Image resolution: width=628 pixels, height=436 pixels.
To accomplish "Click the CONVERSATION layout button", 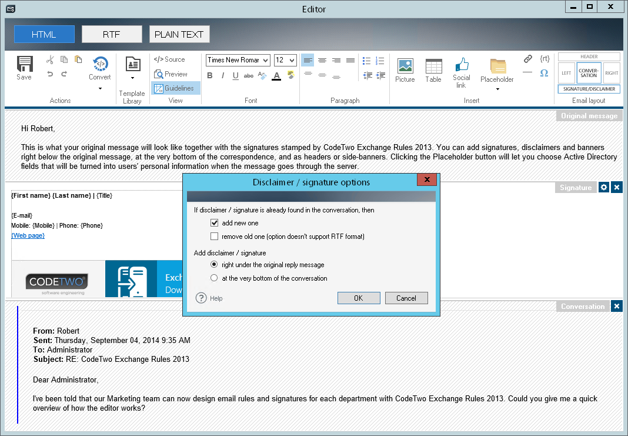I will tap(589, 73).
